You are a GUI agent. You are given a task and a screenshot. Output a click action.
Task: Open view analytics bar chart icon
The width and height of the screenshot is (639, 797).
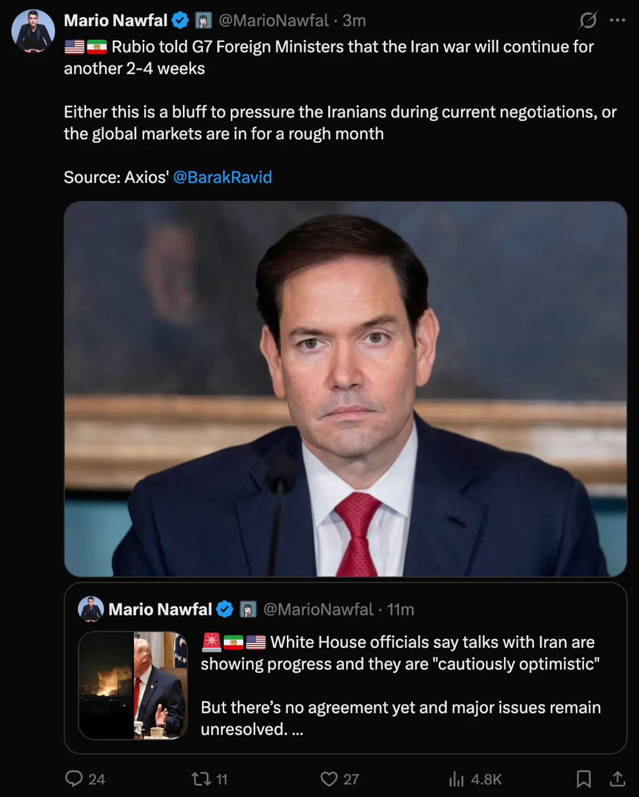point(457,778)
